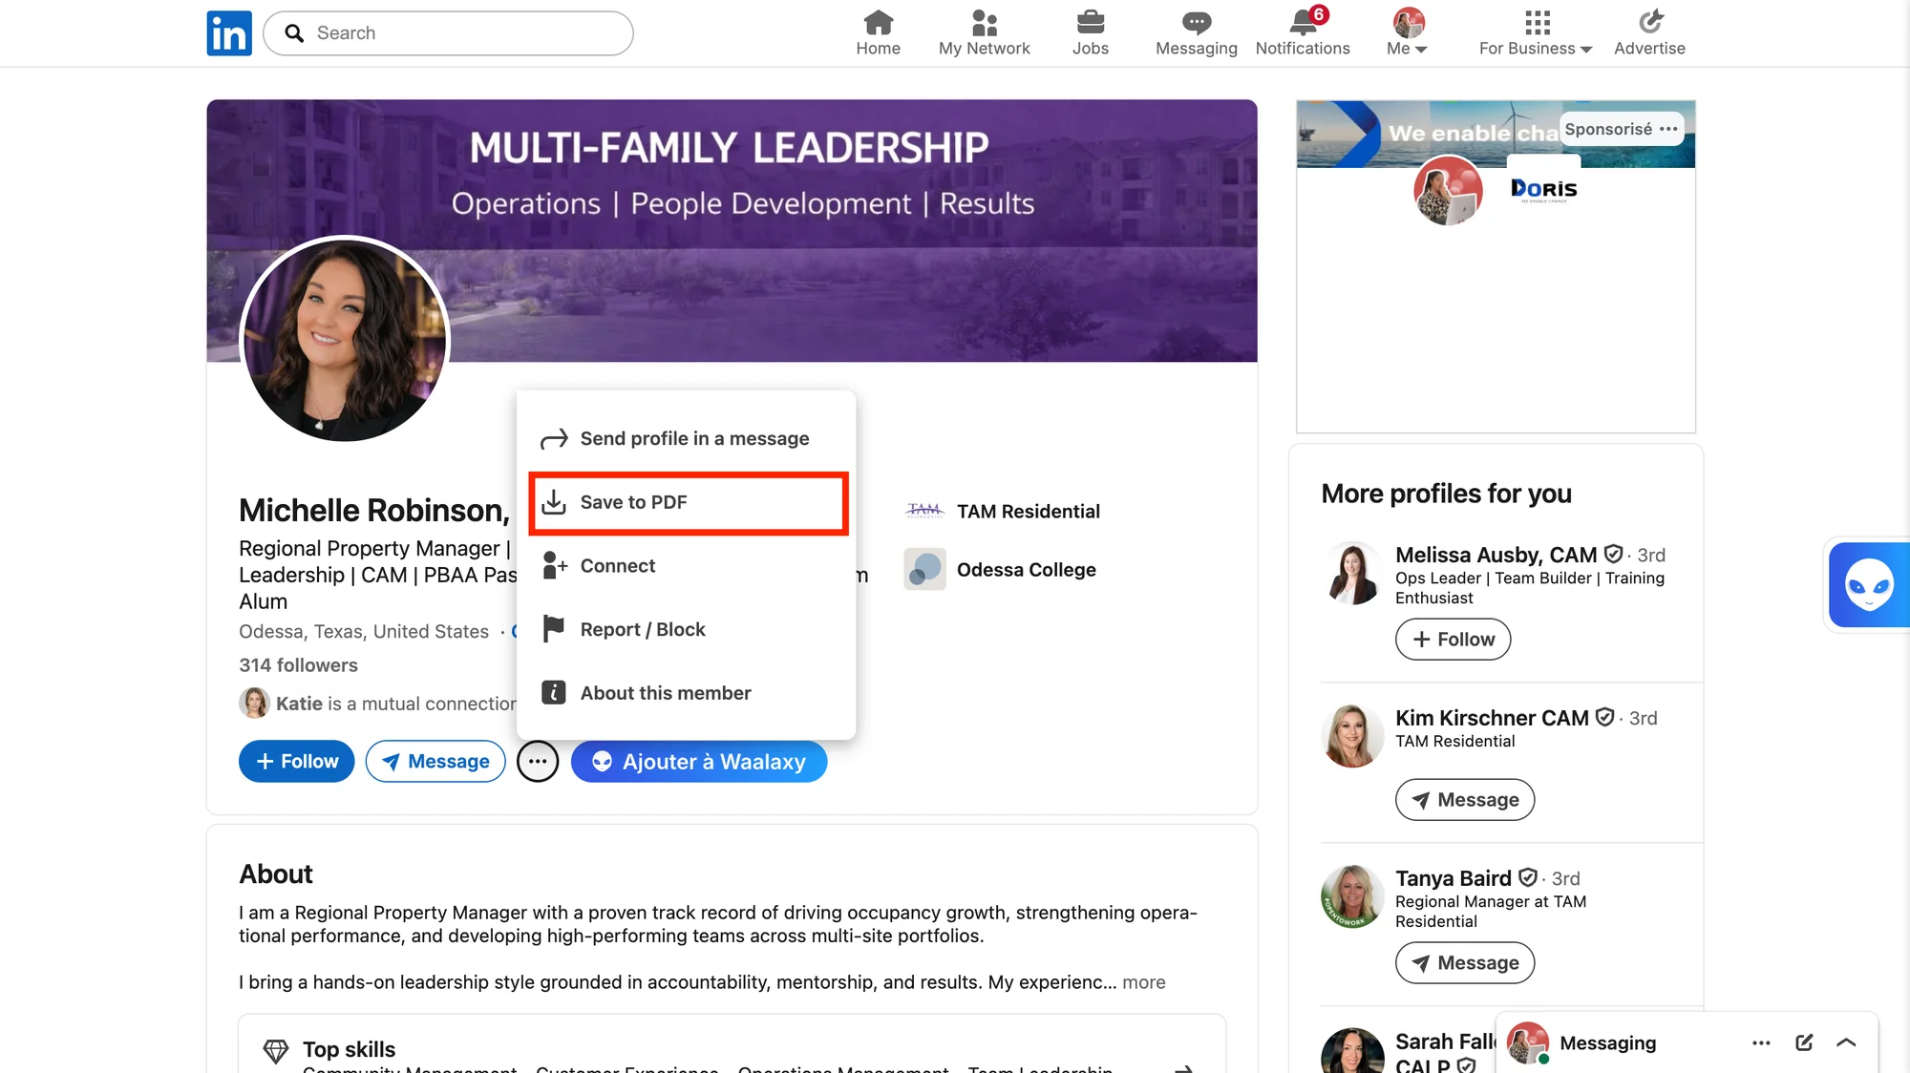Image resolution: width=1910 pixels, height=1073 pixels.
Task: Click the Doris logo in ad
Action: pyautogui.click(x=1543, y=189)
